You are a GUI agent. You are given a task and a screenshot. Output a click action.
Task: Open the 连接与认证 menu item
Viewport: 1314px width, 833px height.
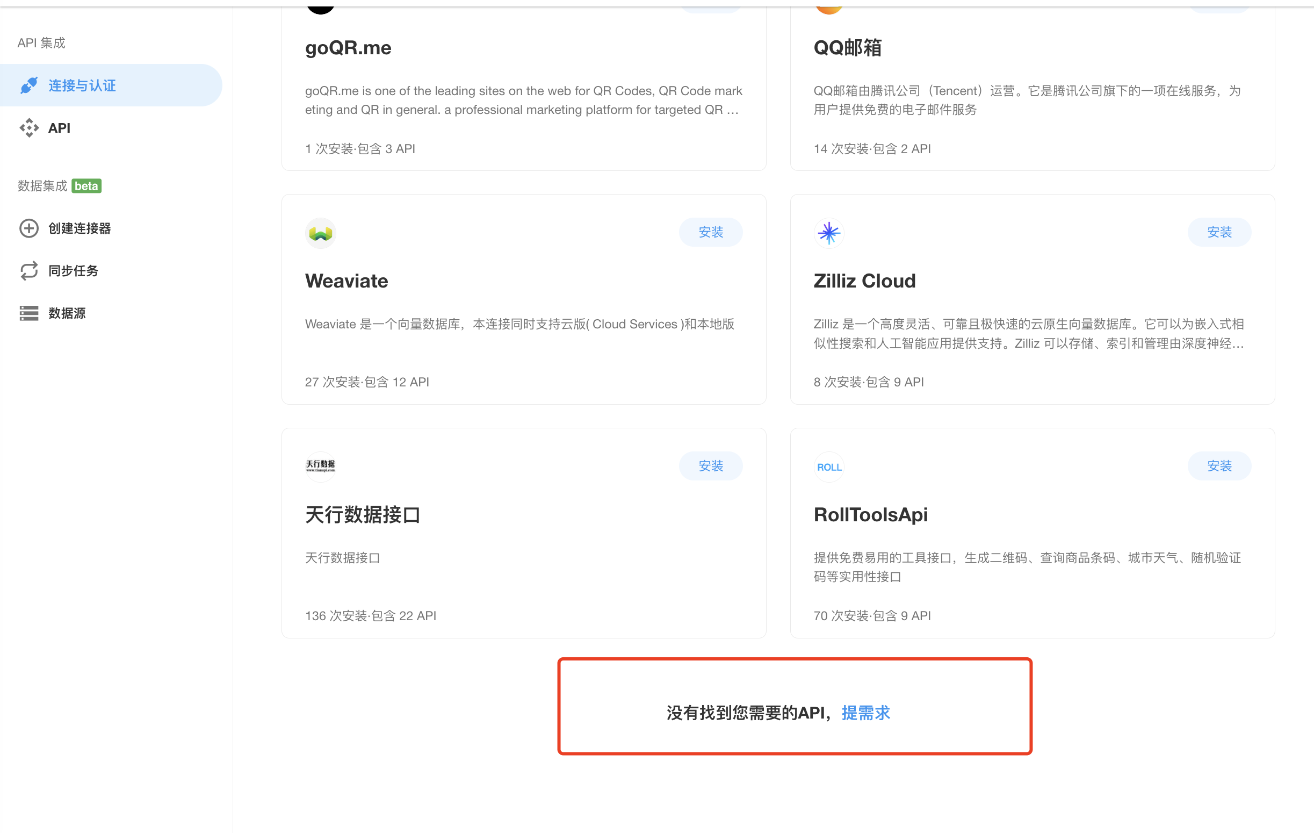click(x=82, y=85)
